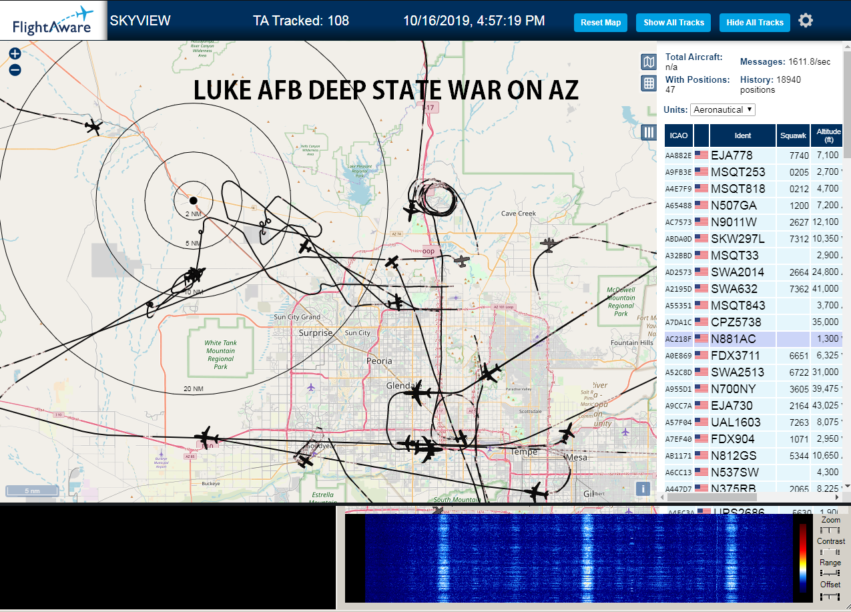Screen dimensions: 851x612
Task: Select the EJA730 row
Action: pyautogui.click(x=754, y=405)
